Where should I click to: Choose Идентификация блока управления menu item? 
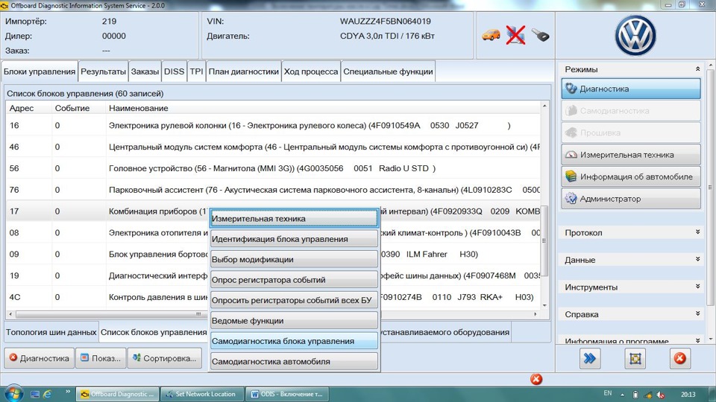(294, 239)
